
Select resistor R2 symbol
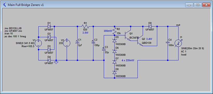[114, 31]
